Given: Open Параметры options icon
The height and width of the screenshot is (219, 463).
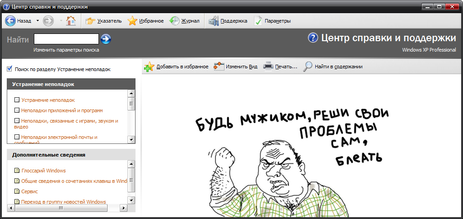Looking at the screenshot, I should [x=258, y=21].
